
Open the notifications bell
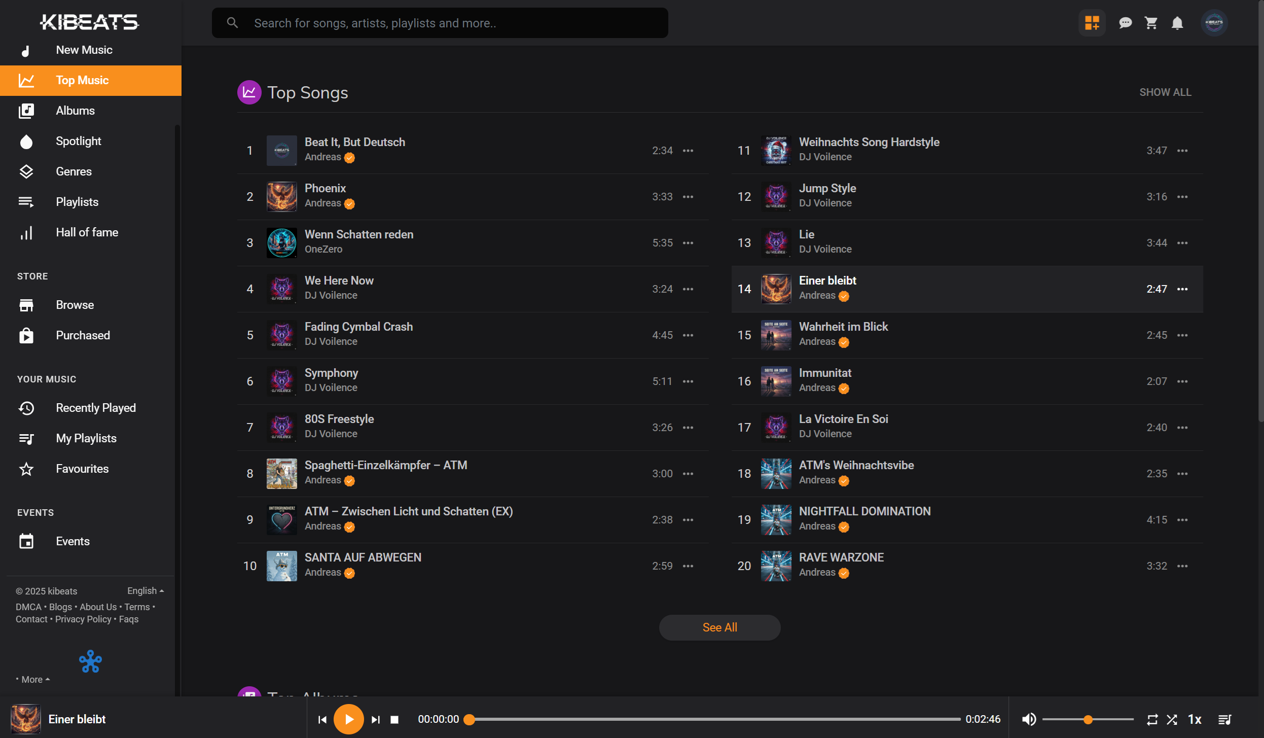tap(1177, 23)
